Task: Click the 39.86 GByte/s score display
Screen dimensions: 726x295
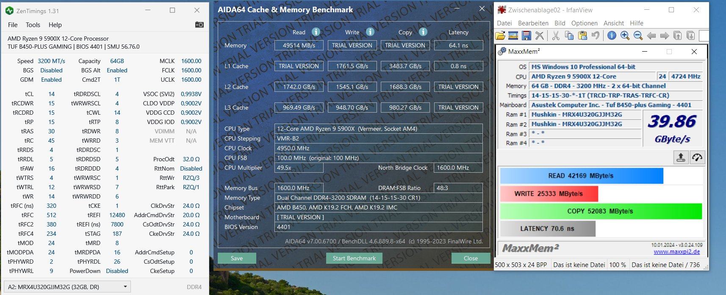Action: (672, 129)
